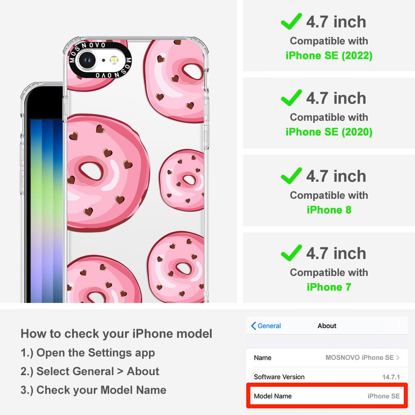Tap the General back chevron
The image size is (415, 415).
(253, 326)
